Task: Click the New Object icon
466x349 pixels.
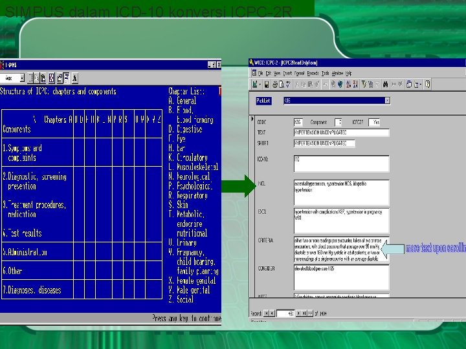Action: click(416, 84)
